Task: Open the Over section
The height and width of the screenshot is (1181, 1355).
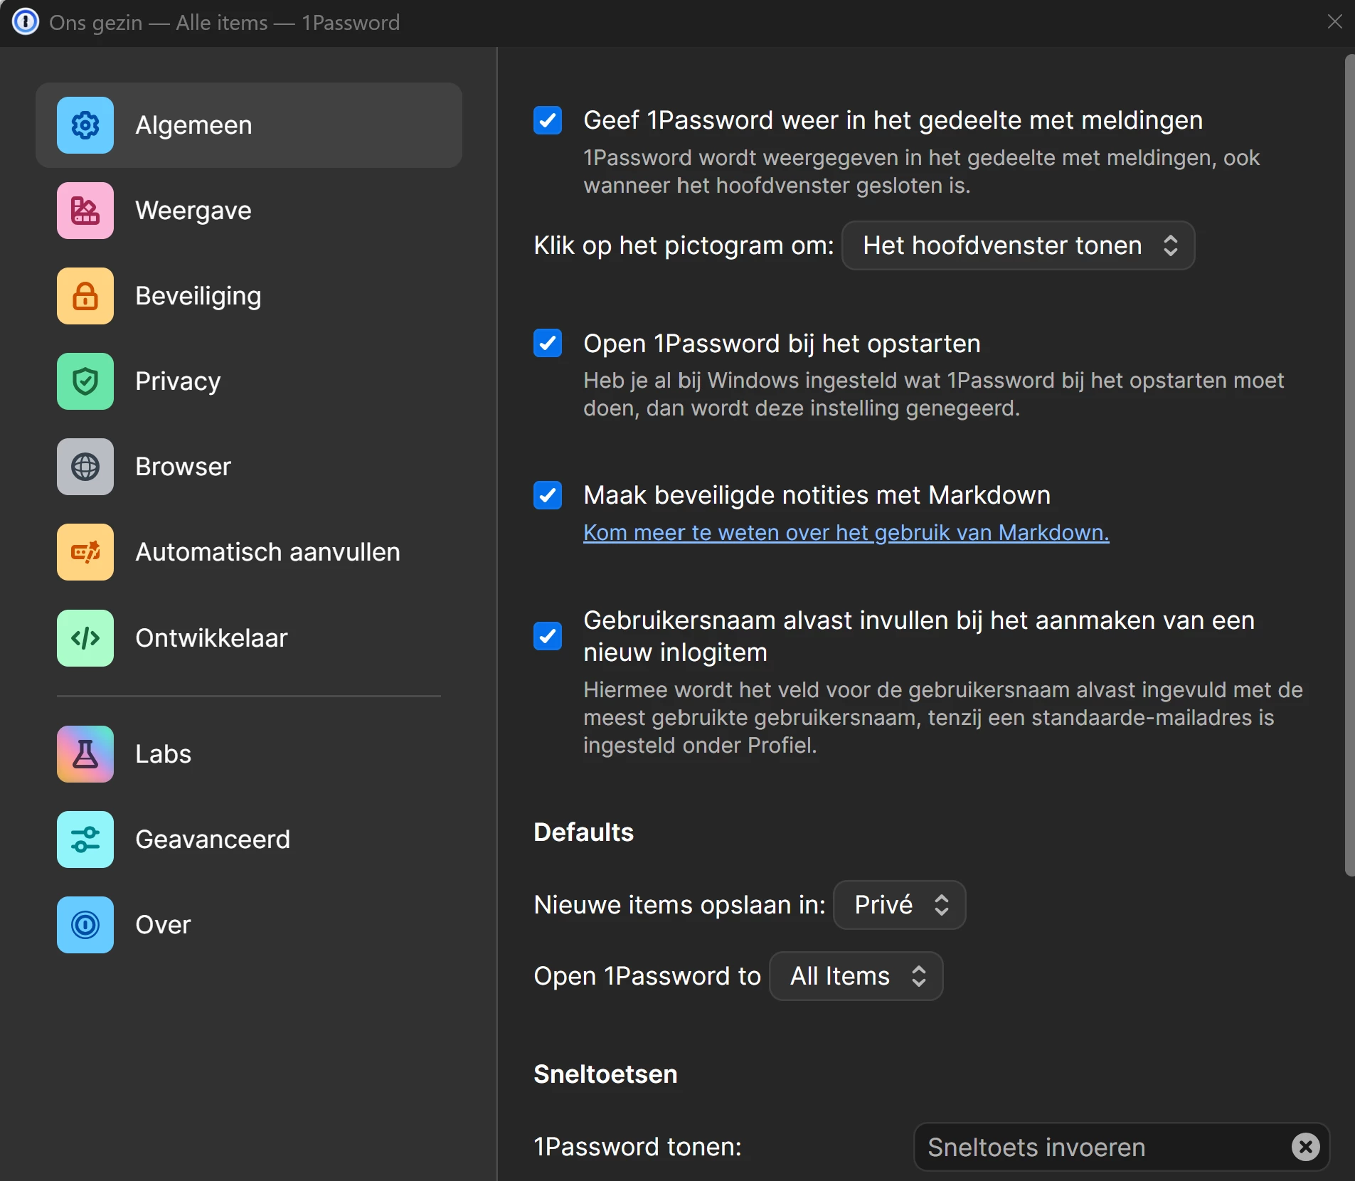Action: point(249,925)
